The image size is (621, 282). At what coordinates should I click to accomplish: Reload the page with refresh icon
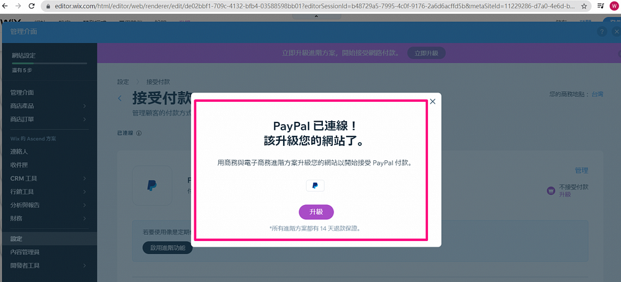pyautogui.click(x=31, y=6)
